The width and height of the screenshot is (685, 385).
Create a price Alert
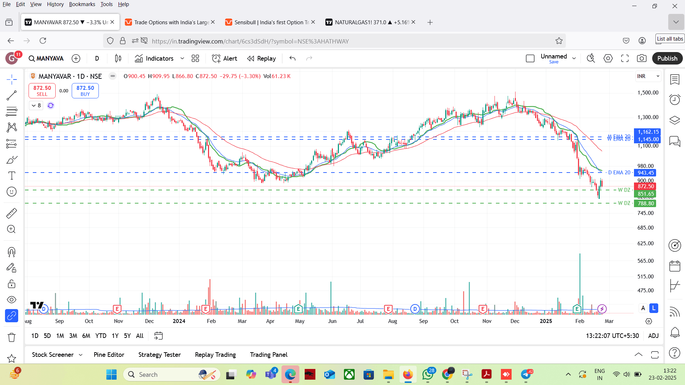224,58
